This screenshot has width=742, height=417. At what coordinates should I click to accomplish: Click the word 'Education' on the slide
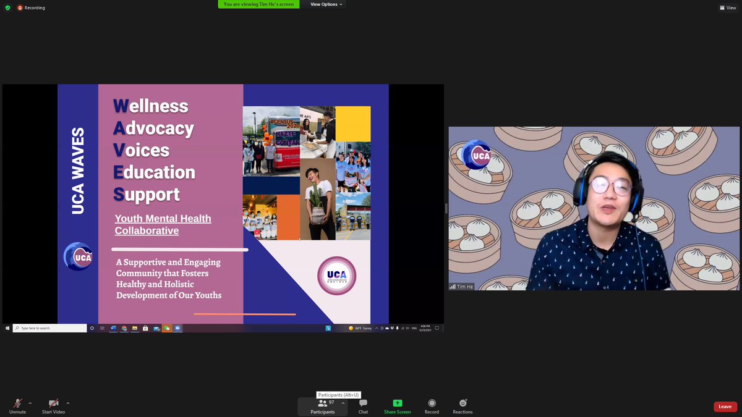pyautogui.click(x=154, y=172)
